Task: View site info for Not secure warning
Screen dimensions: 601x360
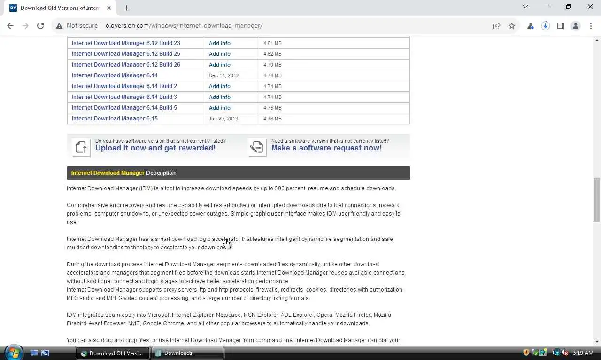Action: pos(77,26)
